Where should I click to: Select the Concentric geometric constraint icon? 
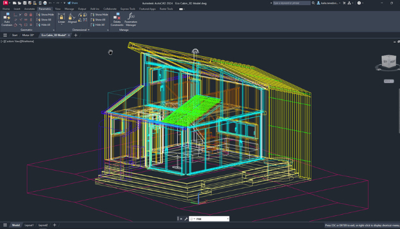[x=26, y=14]
